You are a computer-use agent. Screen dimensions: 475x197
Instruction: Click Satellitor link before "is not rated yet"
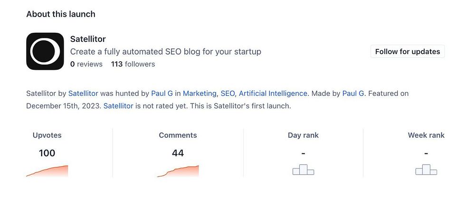click(x=118, y=106)
